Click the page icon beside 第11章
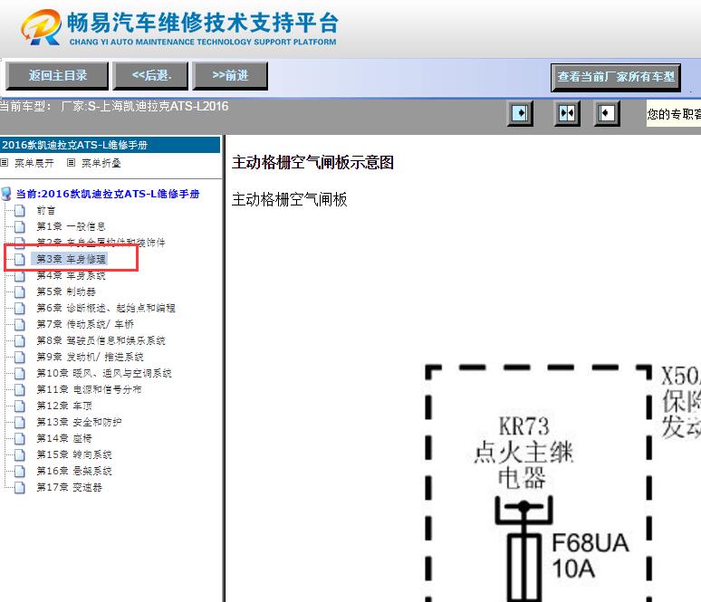The image size is (701, 602). pos(20,389)
